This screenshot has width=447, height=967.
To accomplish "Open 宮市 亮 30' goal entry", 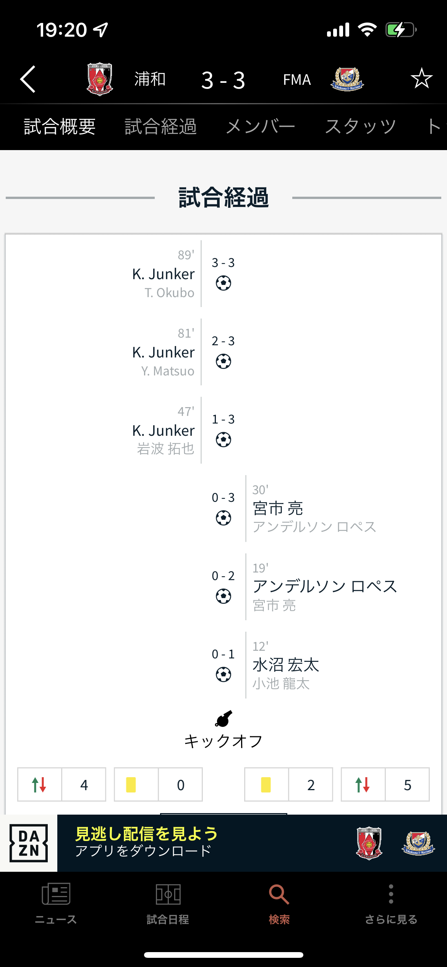I will click(278, 508).
